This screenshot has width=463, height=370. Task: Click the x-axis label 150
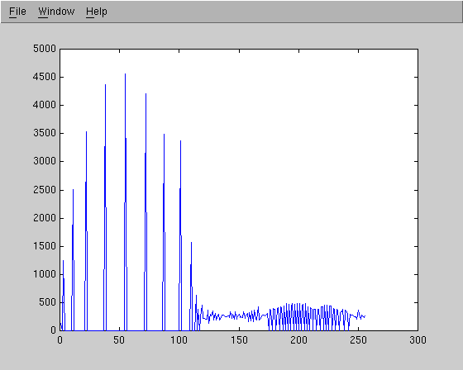[239, 340]
